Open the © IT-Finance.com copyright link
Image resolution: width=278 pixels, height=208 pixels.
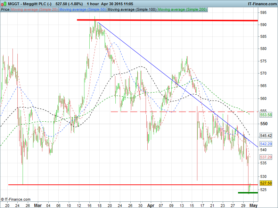coord(16,199)
